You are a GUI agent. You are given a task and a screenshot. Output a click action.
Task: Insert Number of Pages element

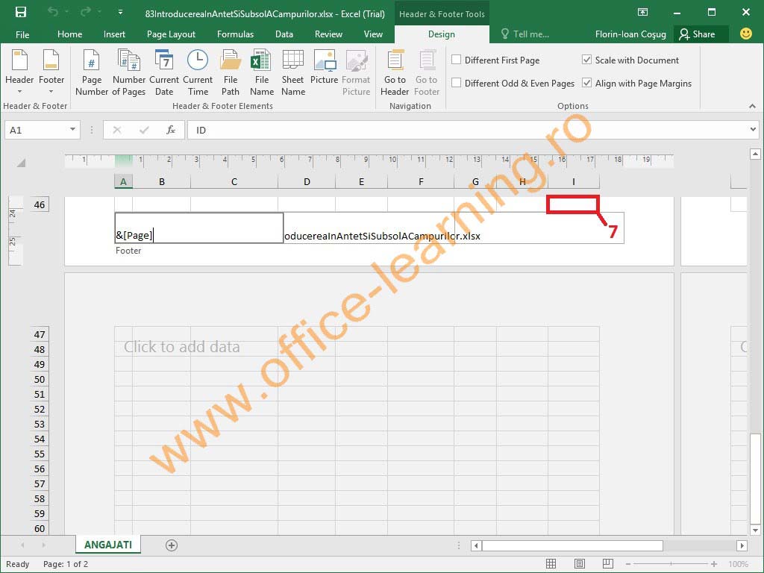pyautogui.click(x=129, y=72)
